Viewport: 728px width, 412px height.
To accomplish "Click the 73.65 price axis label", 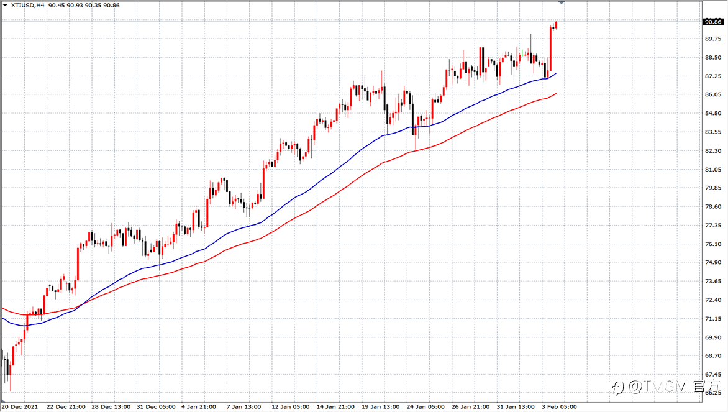I will point(713,281).
